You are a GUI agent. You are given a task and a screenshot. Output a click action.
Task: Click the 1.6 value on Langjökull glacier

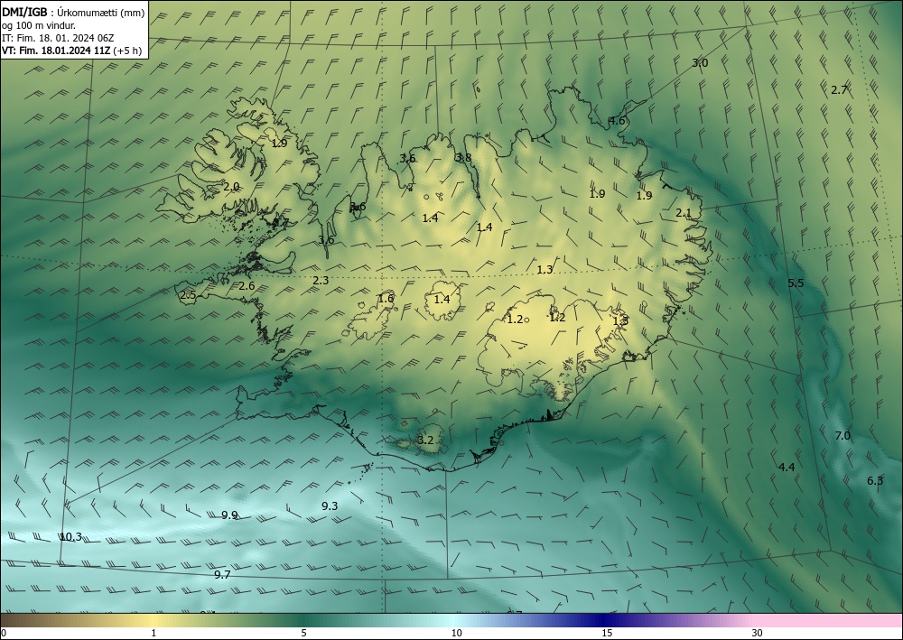386,298
